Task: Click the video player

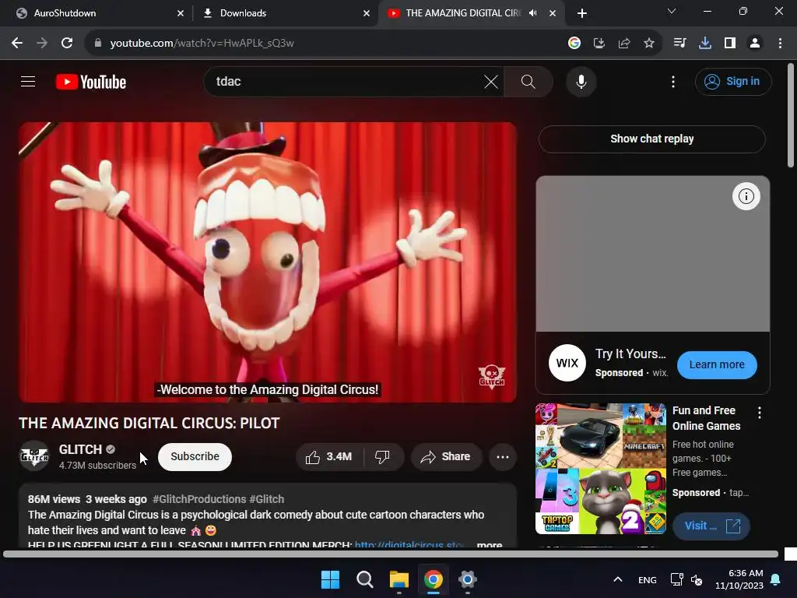Action: click(268, 262)
